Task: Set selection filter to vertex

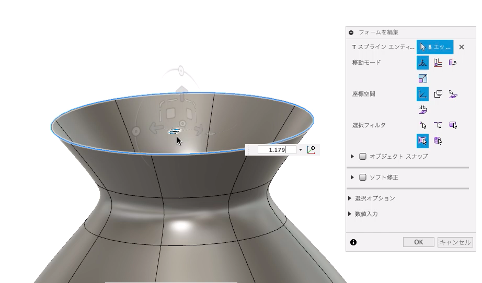Action: click(423, 125)
